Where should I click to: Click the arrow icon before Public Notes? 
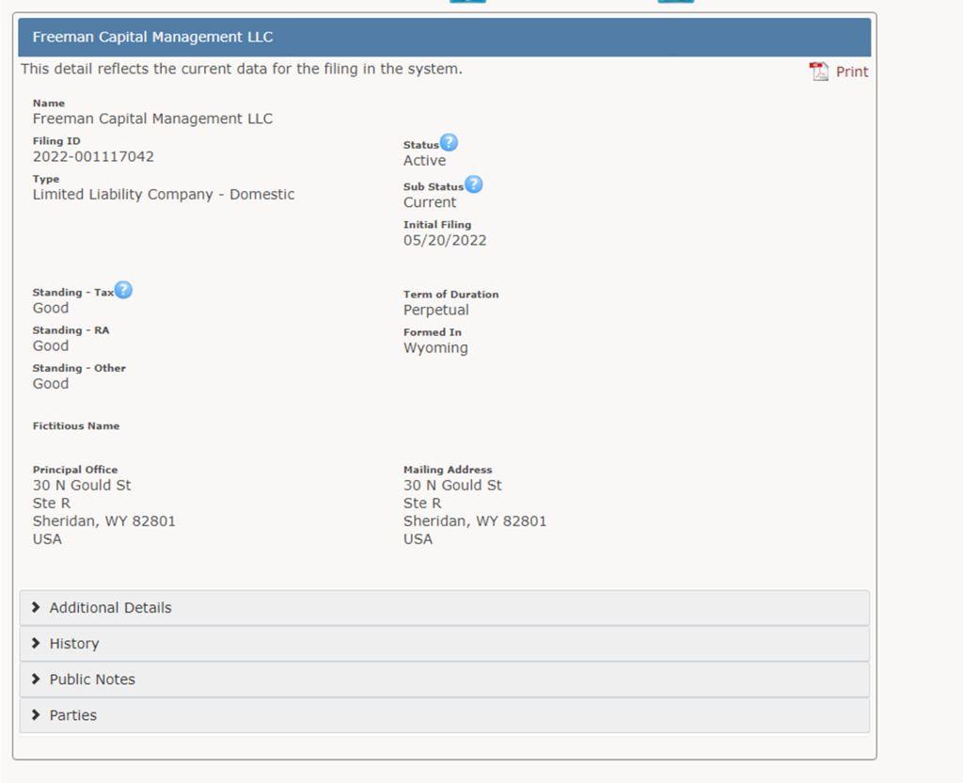(36, 679)
